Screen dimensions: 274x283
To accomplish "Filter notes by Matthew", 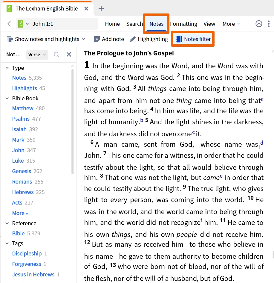I will 28,108.
